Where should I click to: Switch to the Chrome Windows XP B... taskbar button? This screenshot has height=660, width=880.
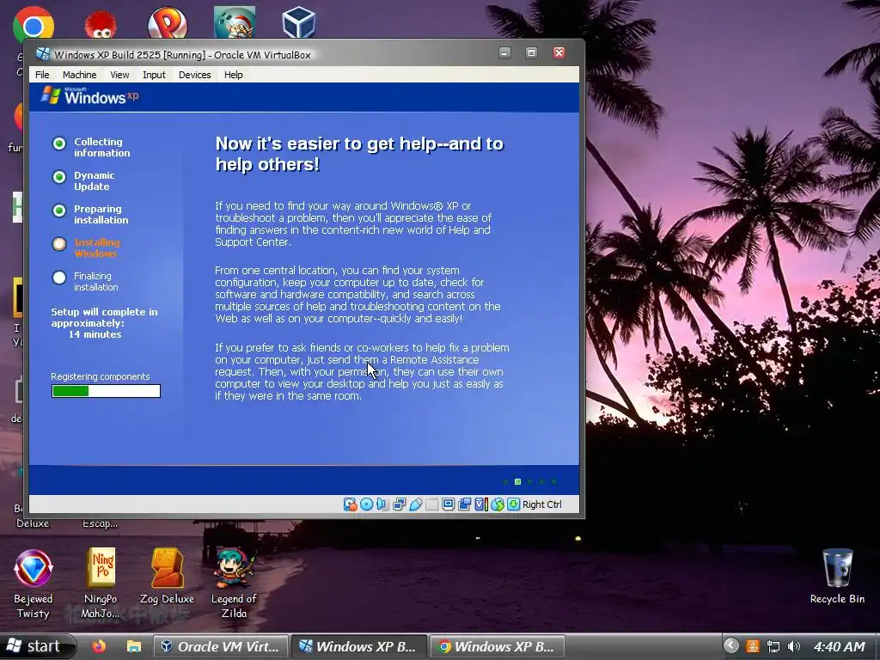coord(498,646)
